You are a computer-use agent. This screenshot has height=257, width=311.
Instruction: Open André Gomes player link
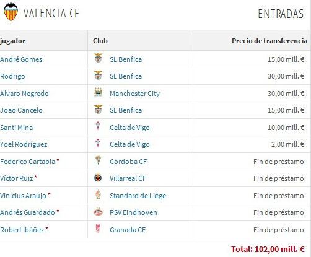click(21, 59)
